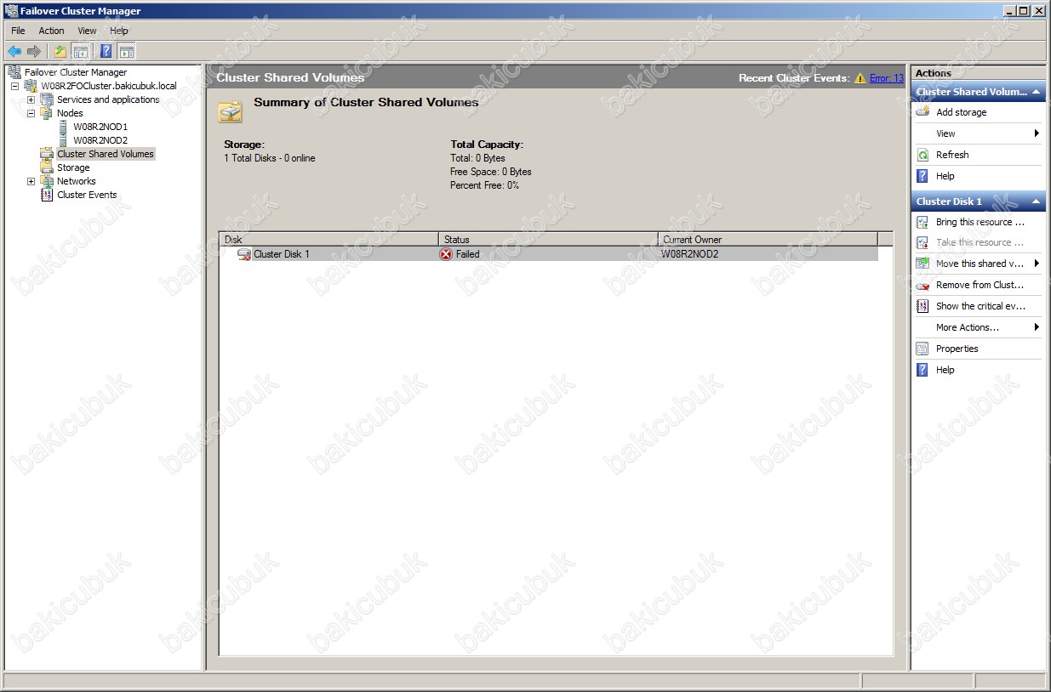Image resolution: width=1051 pixels, height=692 pixels.
Task: Click the Show critical events icon
Action: 922,306
